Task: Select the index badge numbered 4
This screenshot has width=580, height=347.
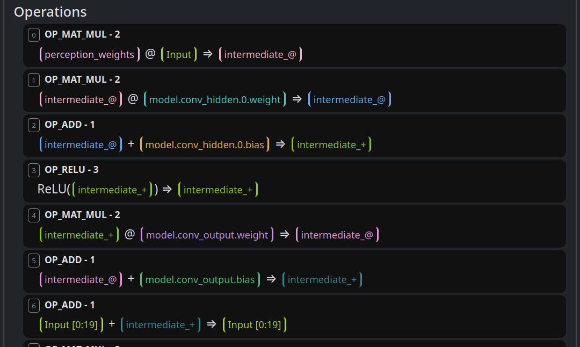Action: tap(34, 215)
